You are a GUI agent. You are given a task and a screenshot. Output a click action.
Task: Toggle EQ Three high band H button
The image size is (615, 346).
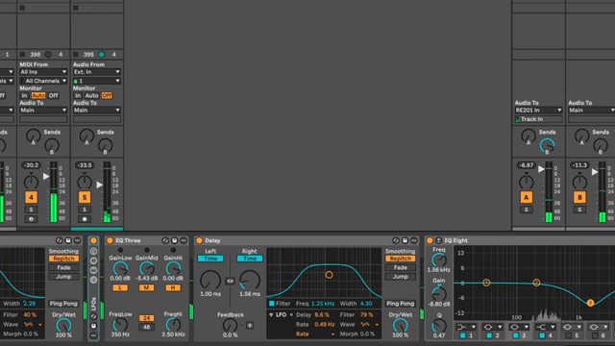click(173, 287)
